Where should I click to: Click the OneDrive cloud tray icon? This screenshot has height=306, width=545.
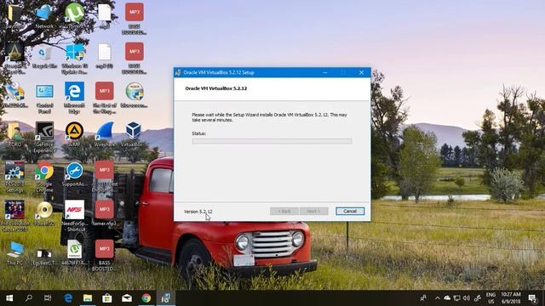tap(447, 298)
